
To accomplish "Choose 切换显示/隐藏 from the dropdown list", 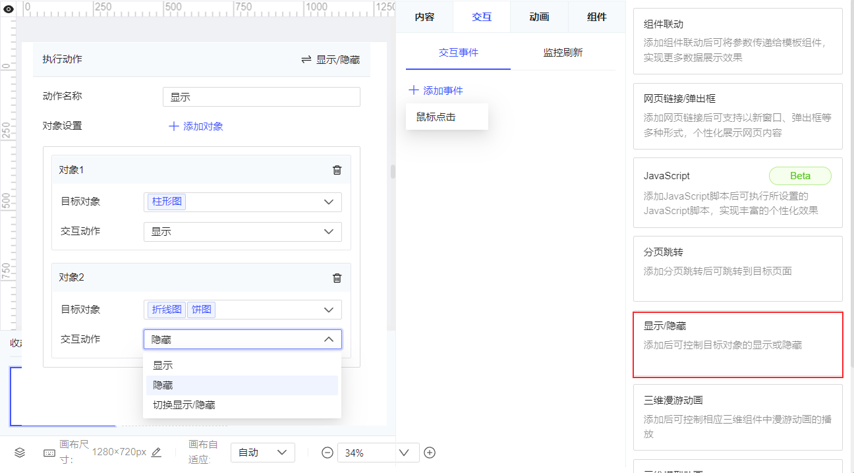I will point(242,405).
